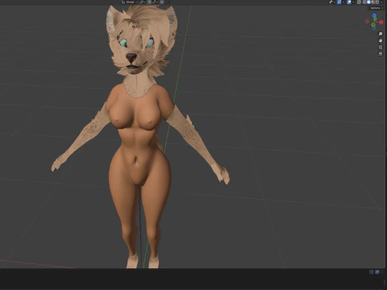Toggle proportional editing in header
The image size is (387, 290).
coord(162,2)
